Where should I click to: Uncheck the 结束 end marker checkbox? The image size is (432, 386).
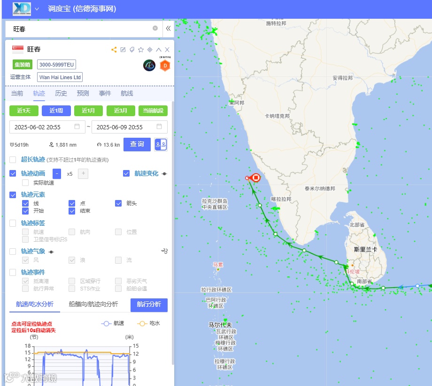[72, 211]
